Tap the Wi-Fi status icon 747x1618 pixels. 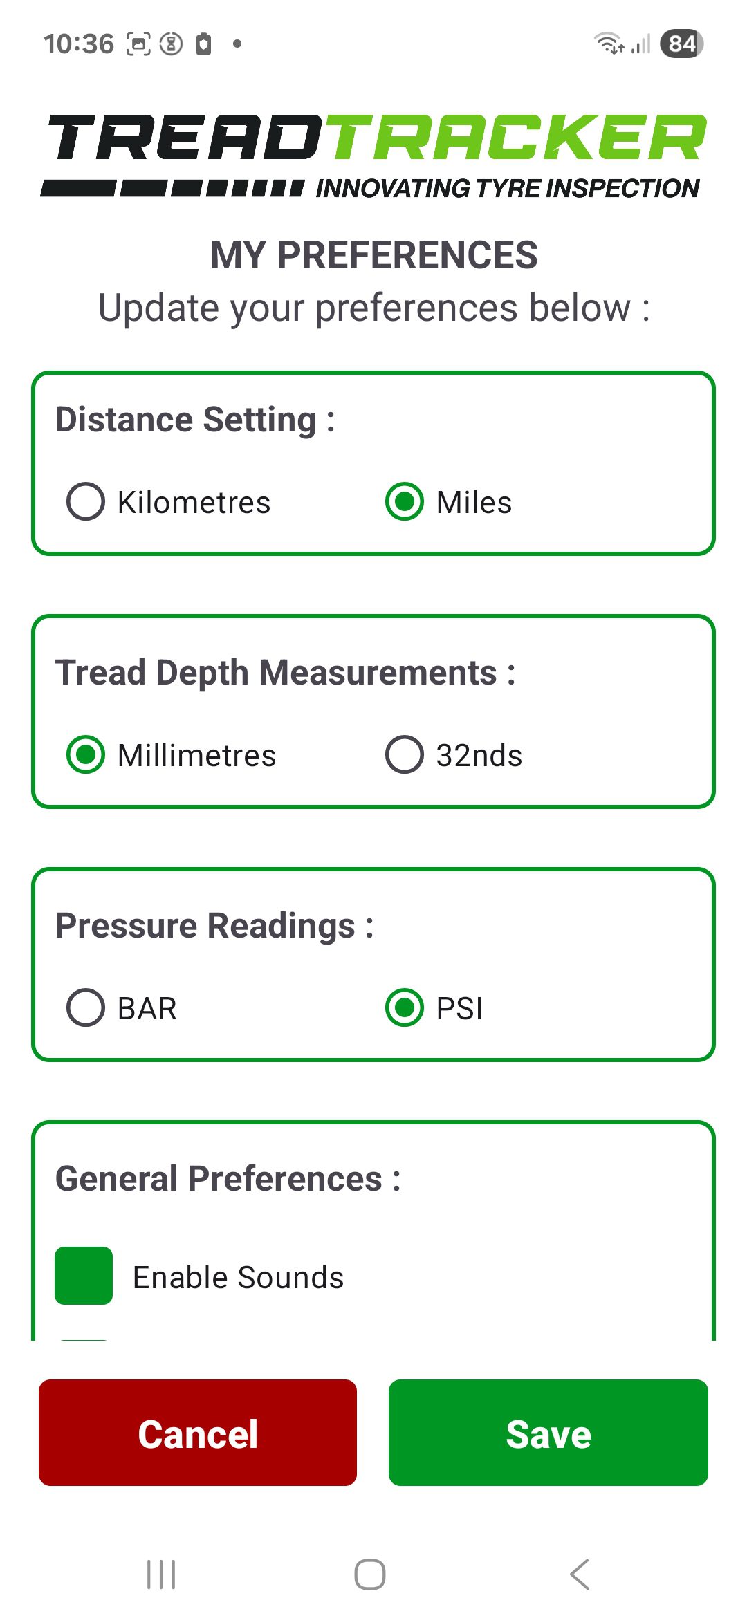coord(609,44)
